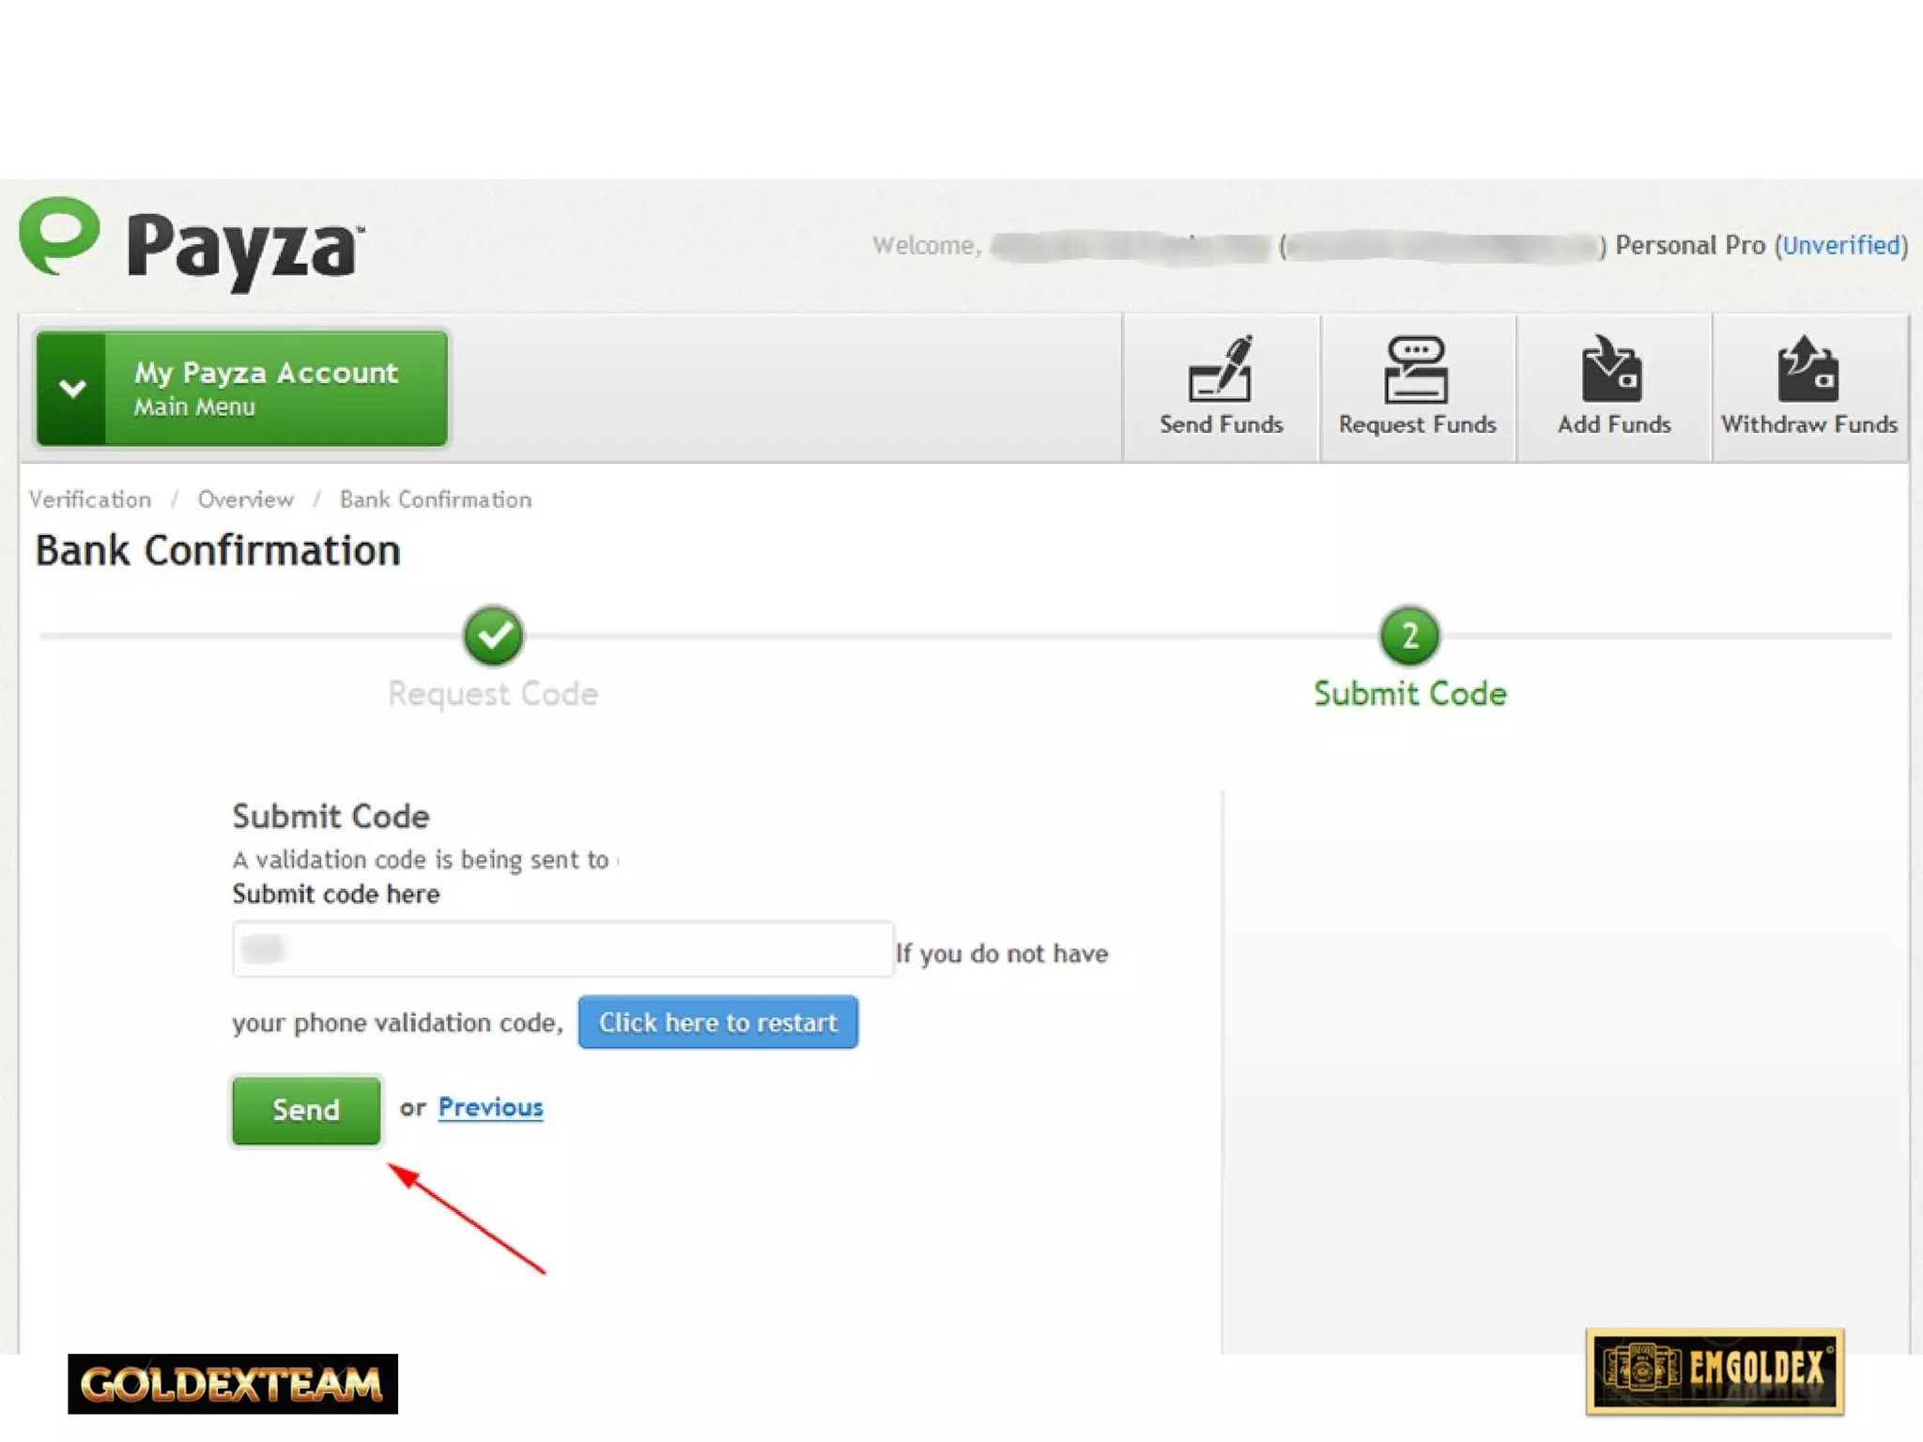Click the green checkmark step circle
The width and height of the screenshot is (1923, 1442).
pyautogui.click(x=494, y=636)
